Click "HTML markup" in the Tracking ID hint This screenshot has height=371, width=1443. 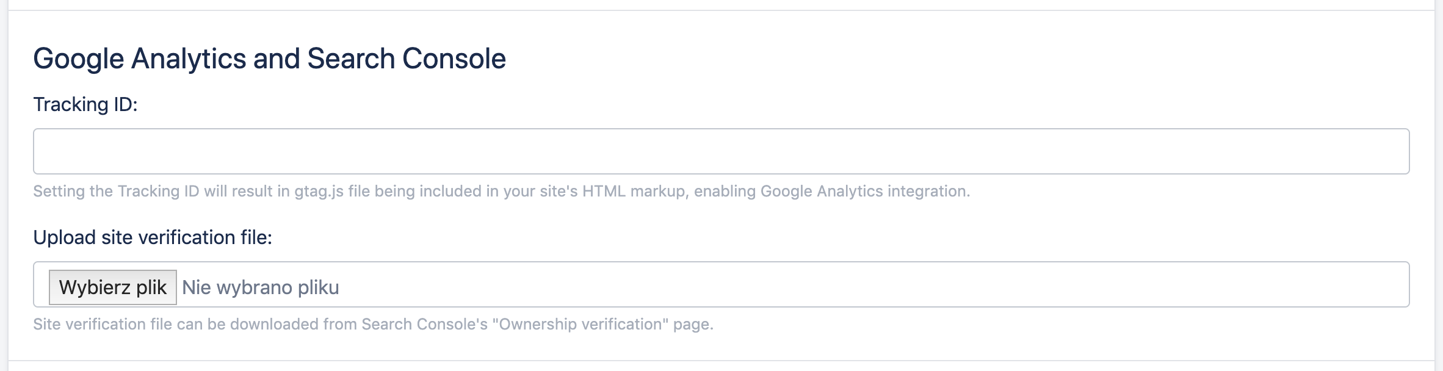(x=634, y=192)
